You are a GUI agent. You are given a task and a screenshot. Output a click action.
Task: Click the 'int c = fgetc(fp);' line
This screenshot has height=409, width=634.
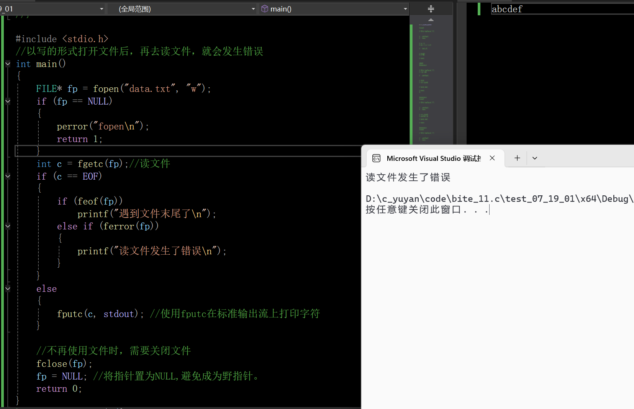[82, 164]
